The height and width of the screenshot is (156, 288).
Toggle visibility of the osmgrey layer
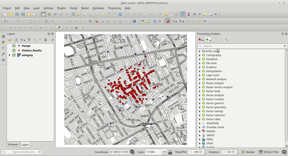(x=14, y=55)
